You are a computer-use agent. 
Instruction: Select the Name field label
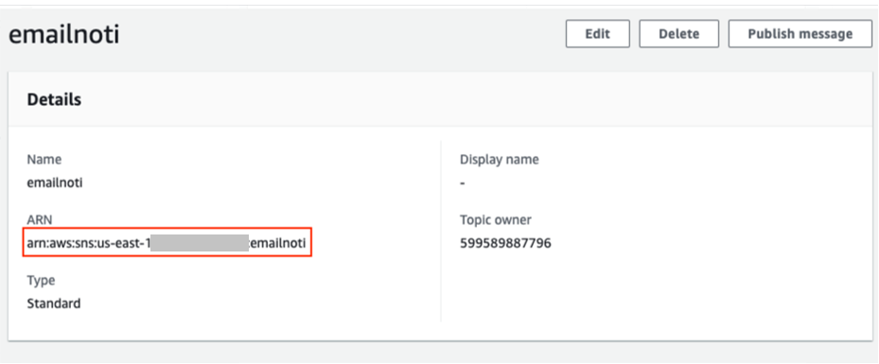point(44,159)
